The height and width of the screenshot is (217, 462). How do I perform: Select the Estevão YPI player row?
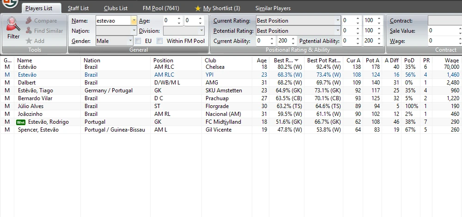coord(231,75)
